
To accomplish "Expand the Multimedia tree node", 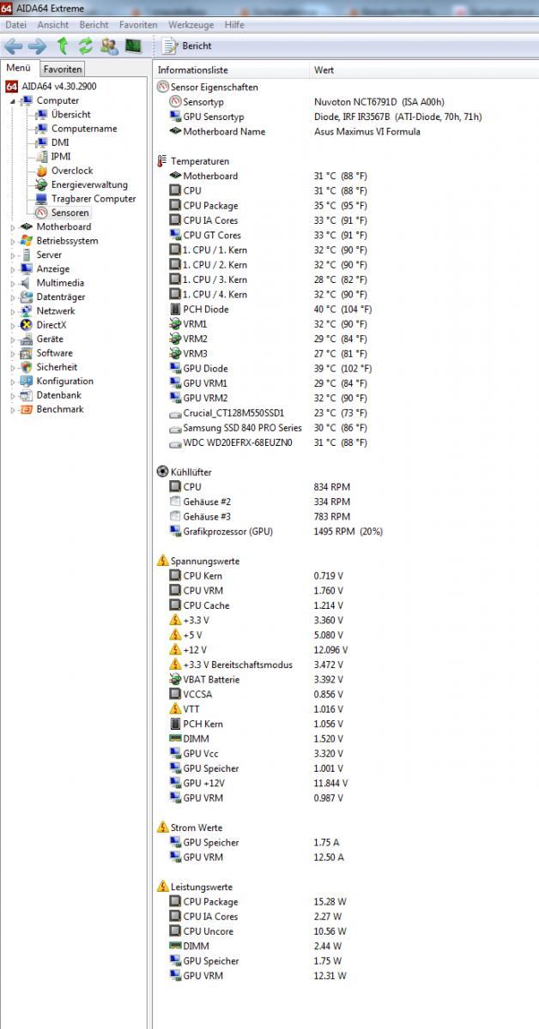I will (13, 283).
